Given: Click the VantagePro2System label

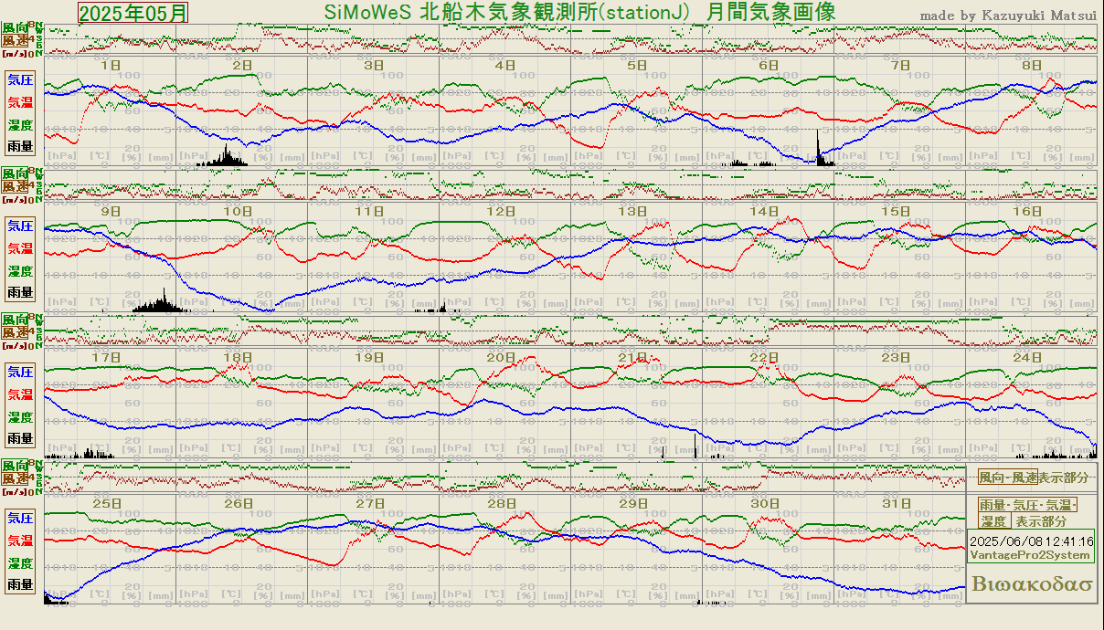Looking at the screenshot, I should 1030,555.
